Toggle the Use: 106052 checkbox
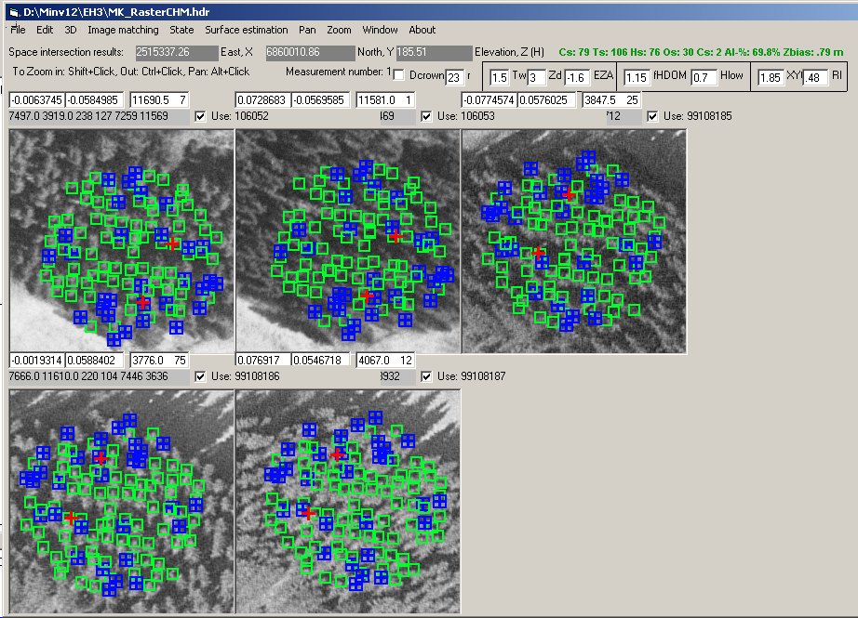Viewport: 858px width, 618px height. click(200, 116)
